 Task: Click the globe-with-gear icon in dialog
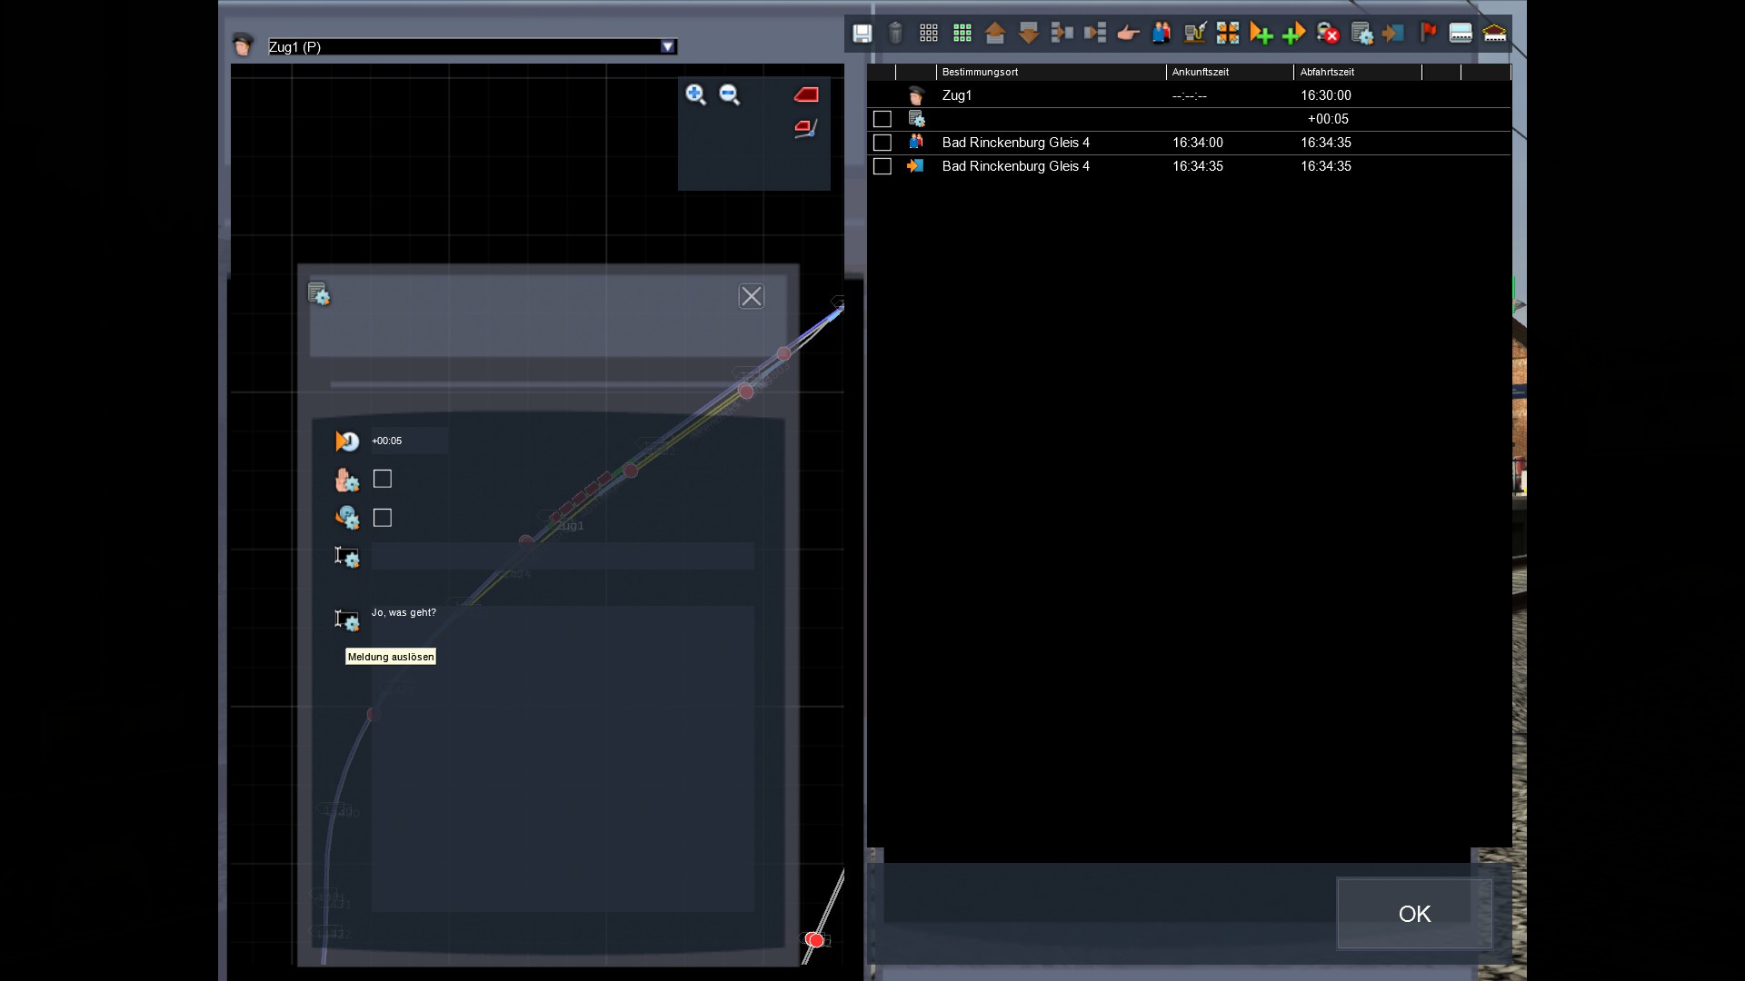tap(347, 518)
